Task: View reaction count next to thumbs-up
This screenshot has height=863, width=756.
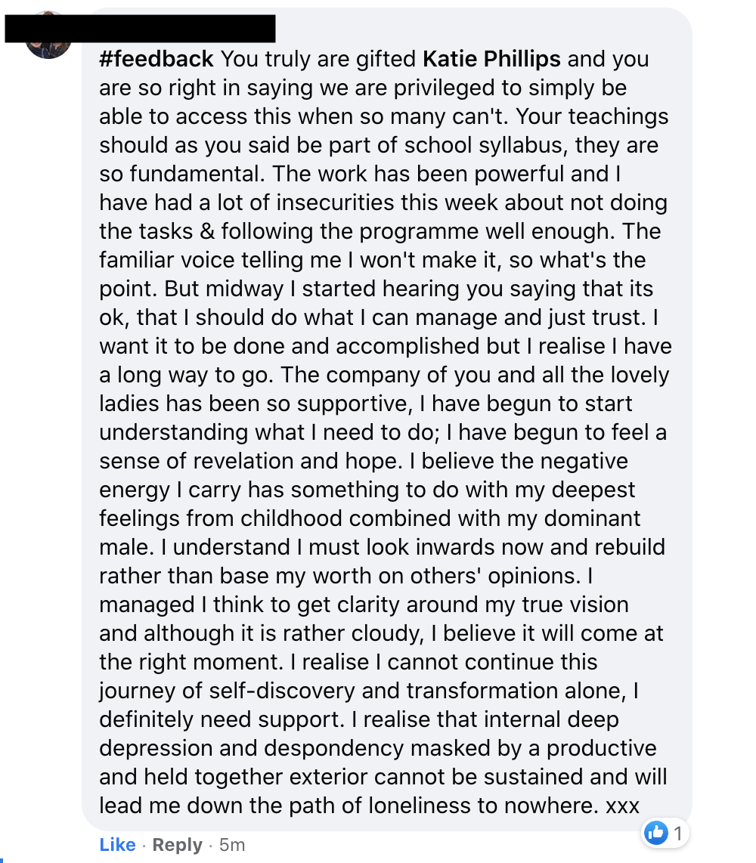Action: tap(678, 834)
